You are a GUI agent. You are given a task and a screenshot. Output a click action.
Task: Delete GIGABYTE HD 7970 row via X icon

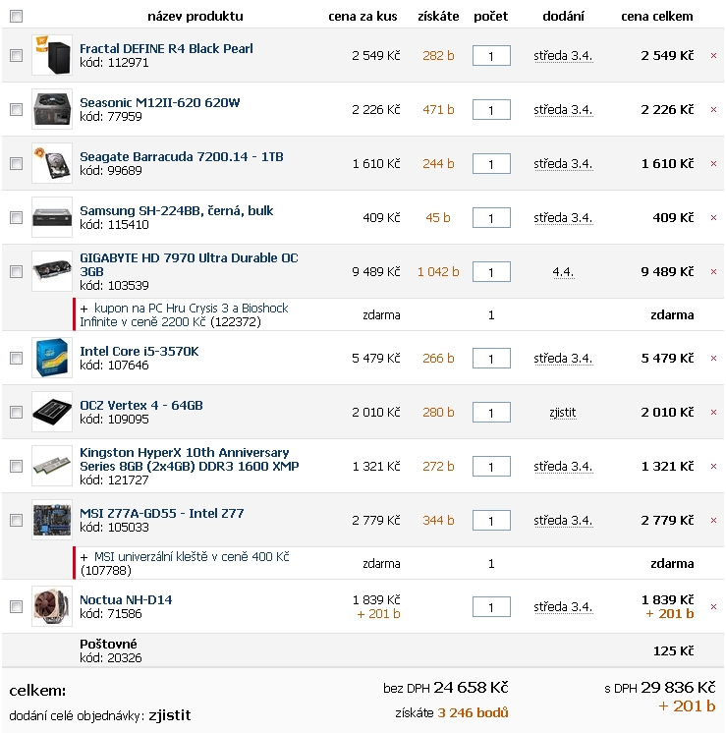[713, 271]
